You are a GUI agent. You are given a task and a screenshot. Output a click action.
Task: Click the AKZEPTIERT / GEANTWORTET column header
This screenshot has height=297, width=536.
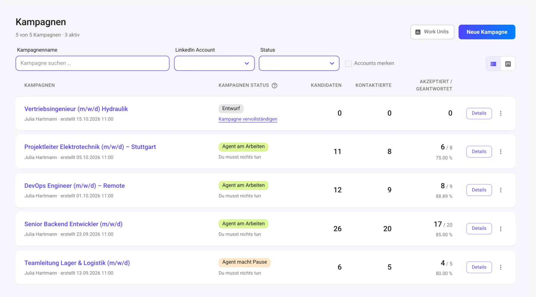434,85
